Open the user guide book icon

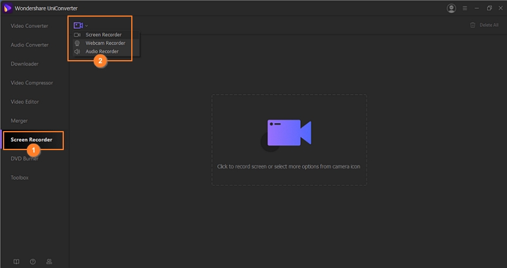pyautogui.click(x=16, y=261)
